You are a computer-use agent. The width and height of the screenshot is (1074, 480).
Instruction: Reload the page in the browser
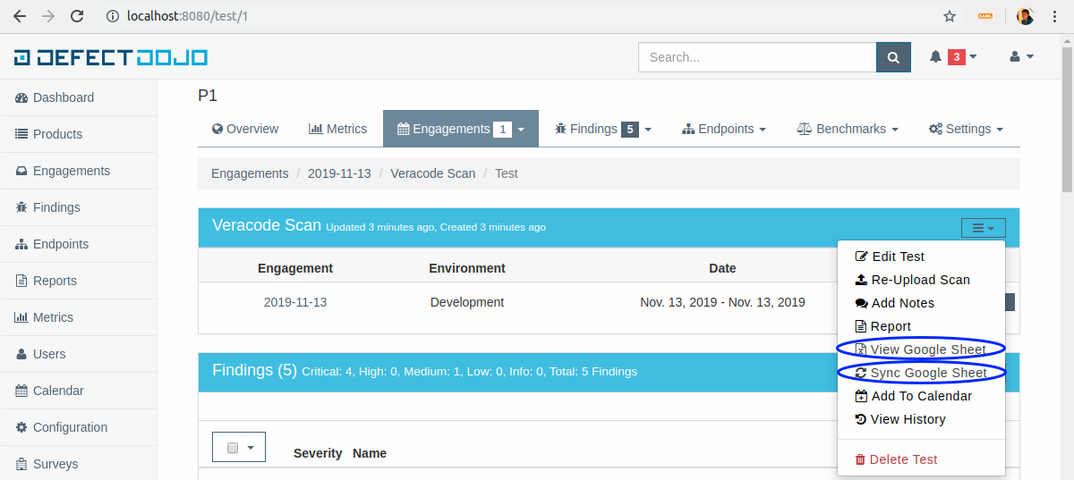point(77,16)
